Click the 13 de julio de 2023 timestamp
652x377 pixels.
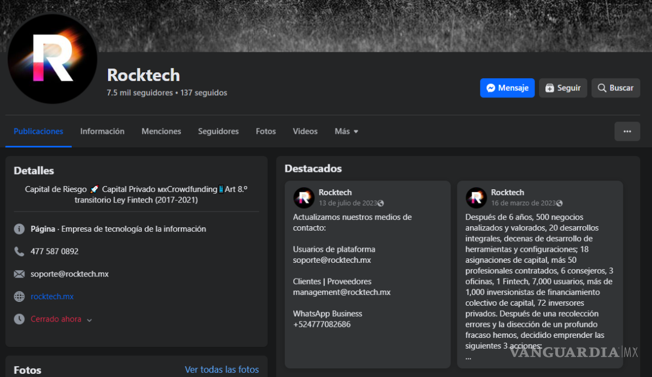348,203
